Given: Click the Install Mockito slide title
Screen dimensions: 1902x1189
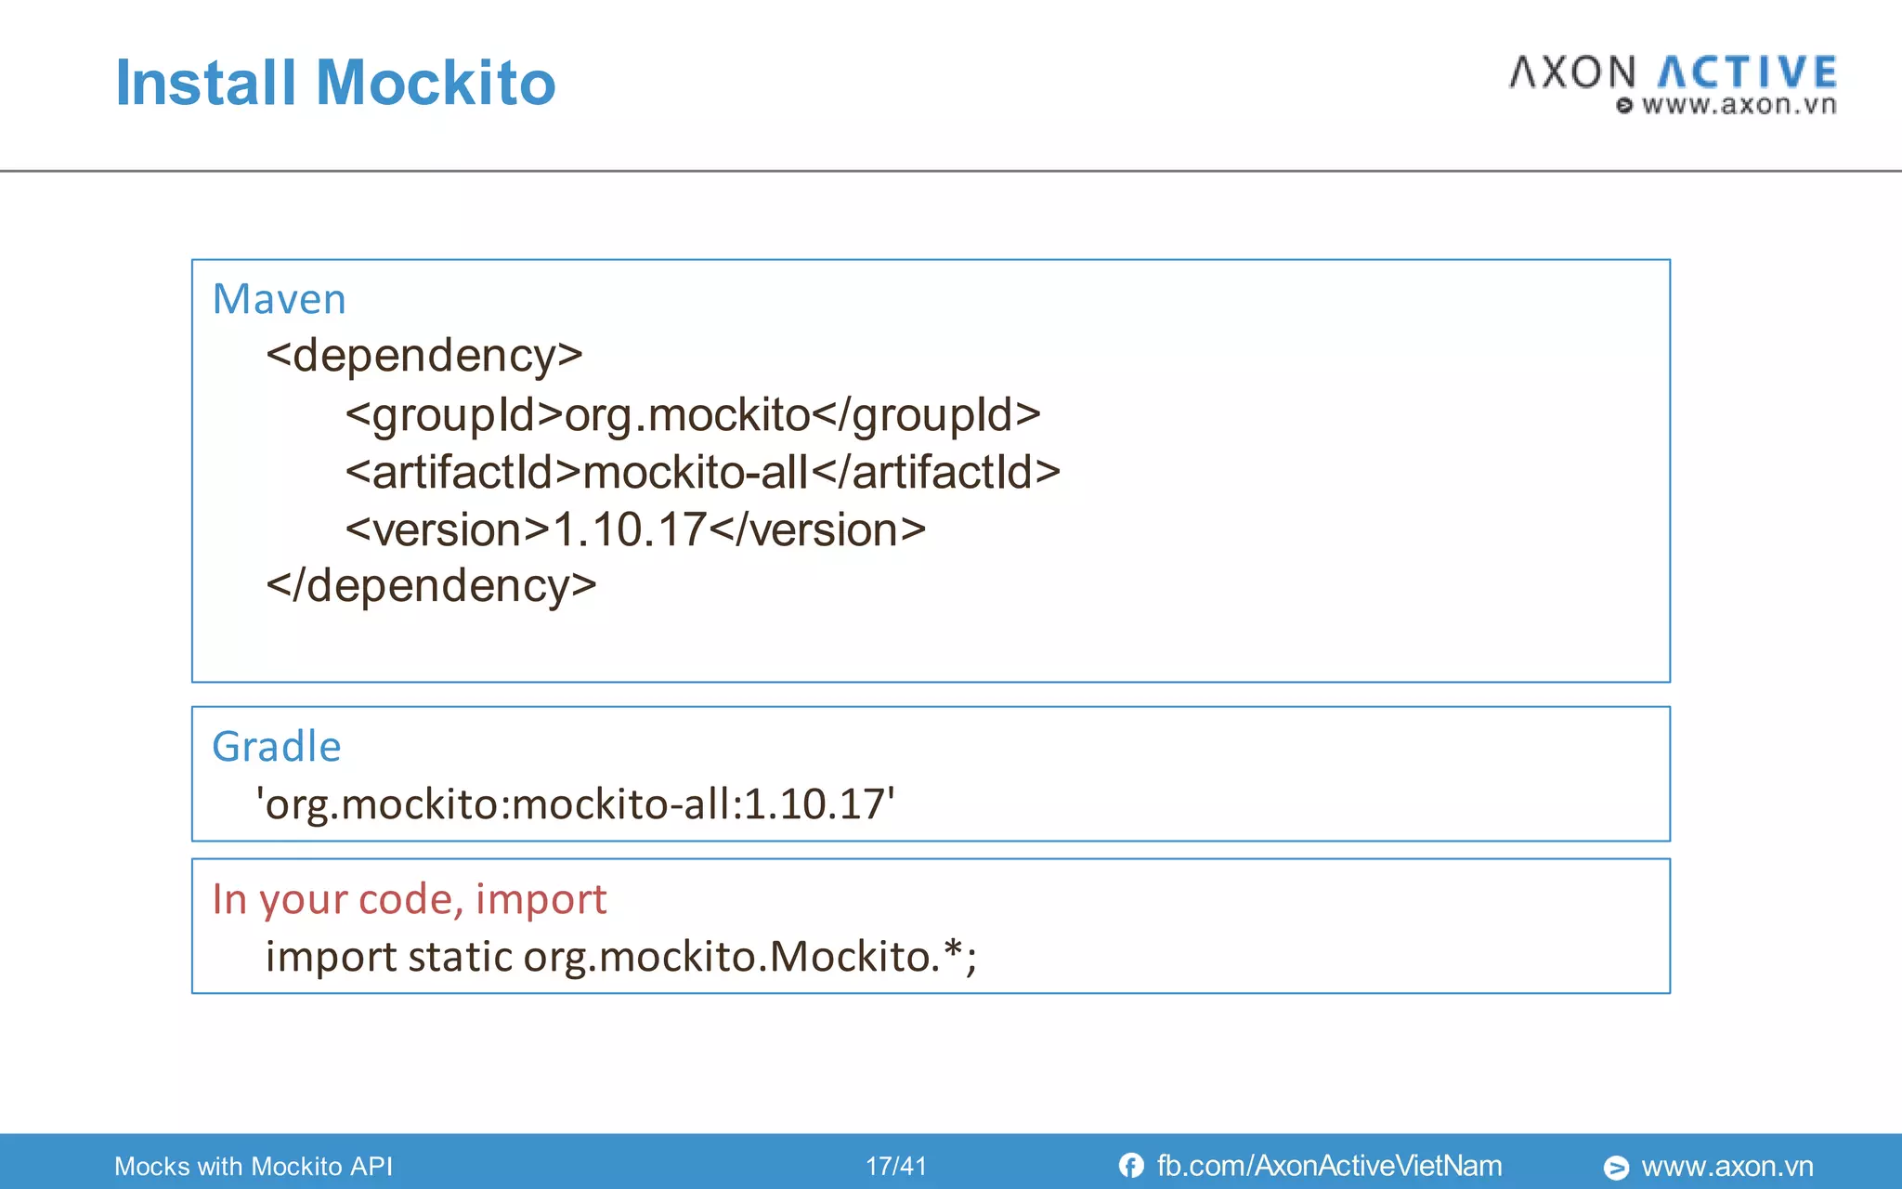Looking at the screenshot, I should click(335, 83).
